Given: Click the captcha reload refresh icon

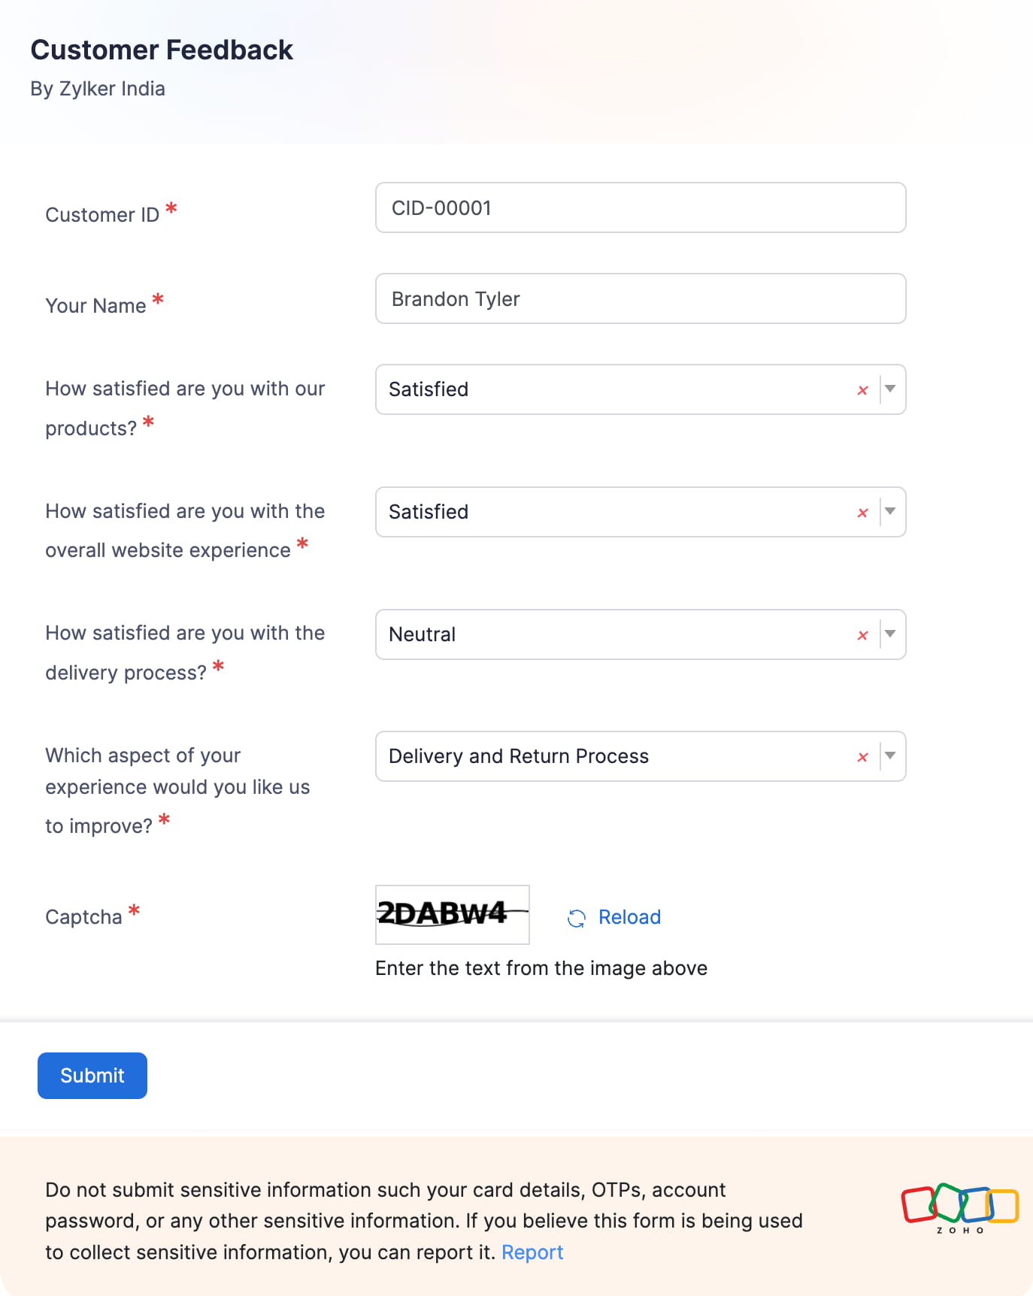Looking at the screenshot, I should pyautogui.click(x=576, y=918).
